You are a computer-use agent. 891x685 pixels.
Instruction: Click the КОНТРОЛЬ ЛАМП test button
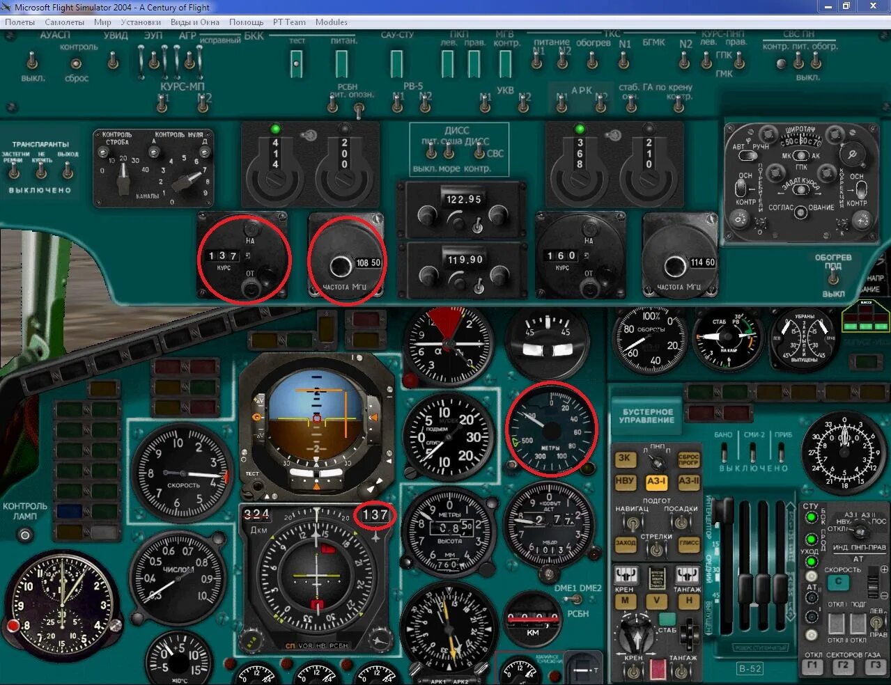tap(25, 535)
